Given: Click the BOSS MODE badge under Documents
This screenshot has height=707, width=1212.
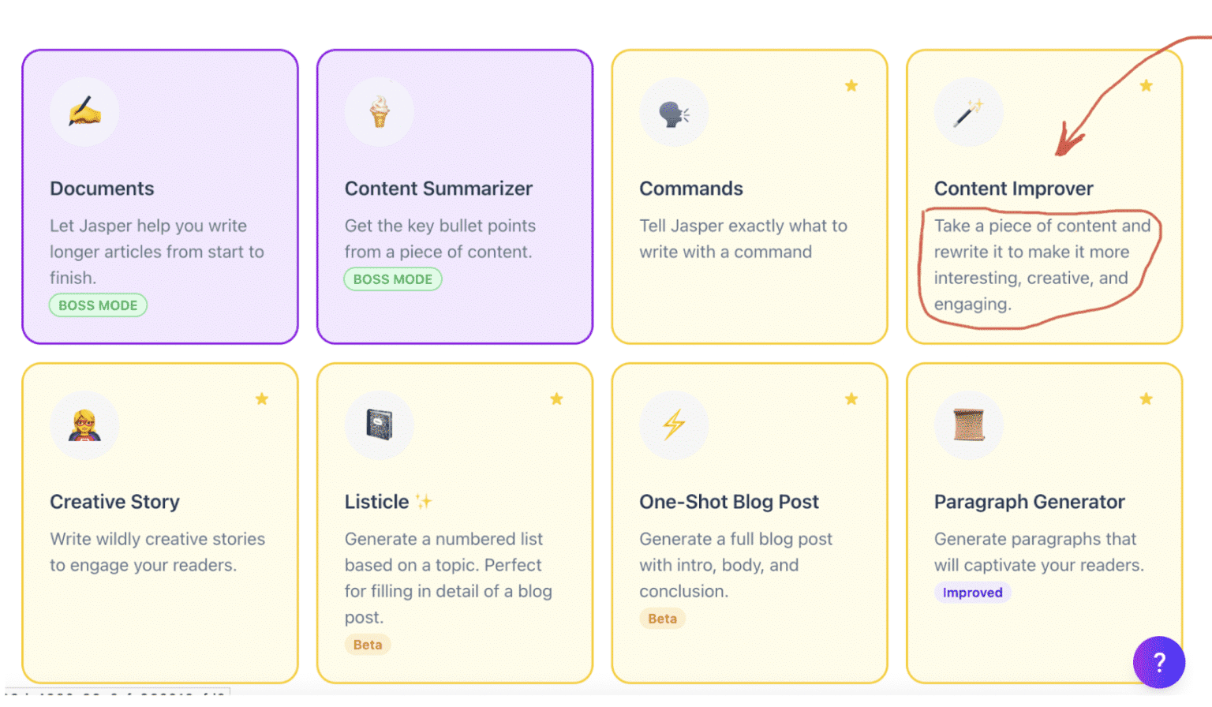Looking at the screenshot, I should point(98,305).
